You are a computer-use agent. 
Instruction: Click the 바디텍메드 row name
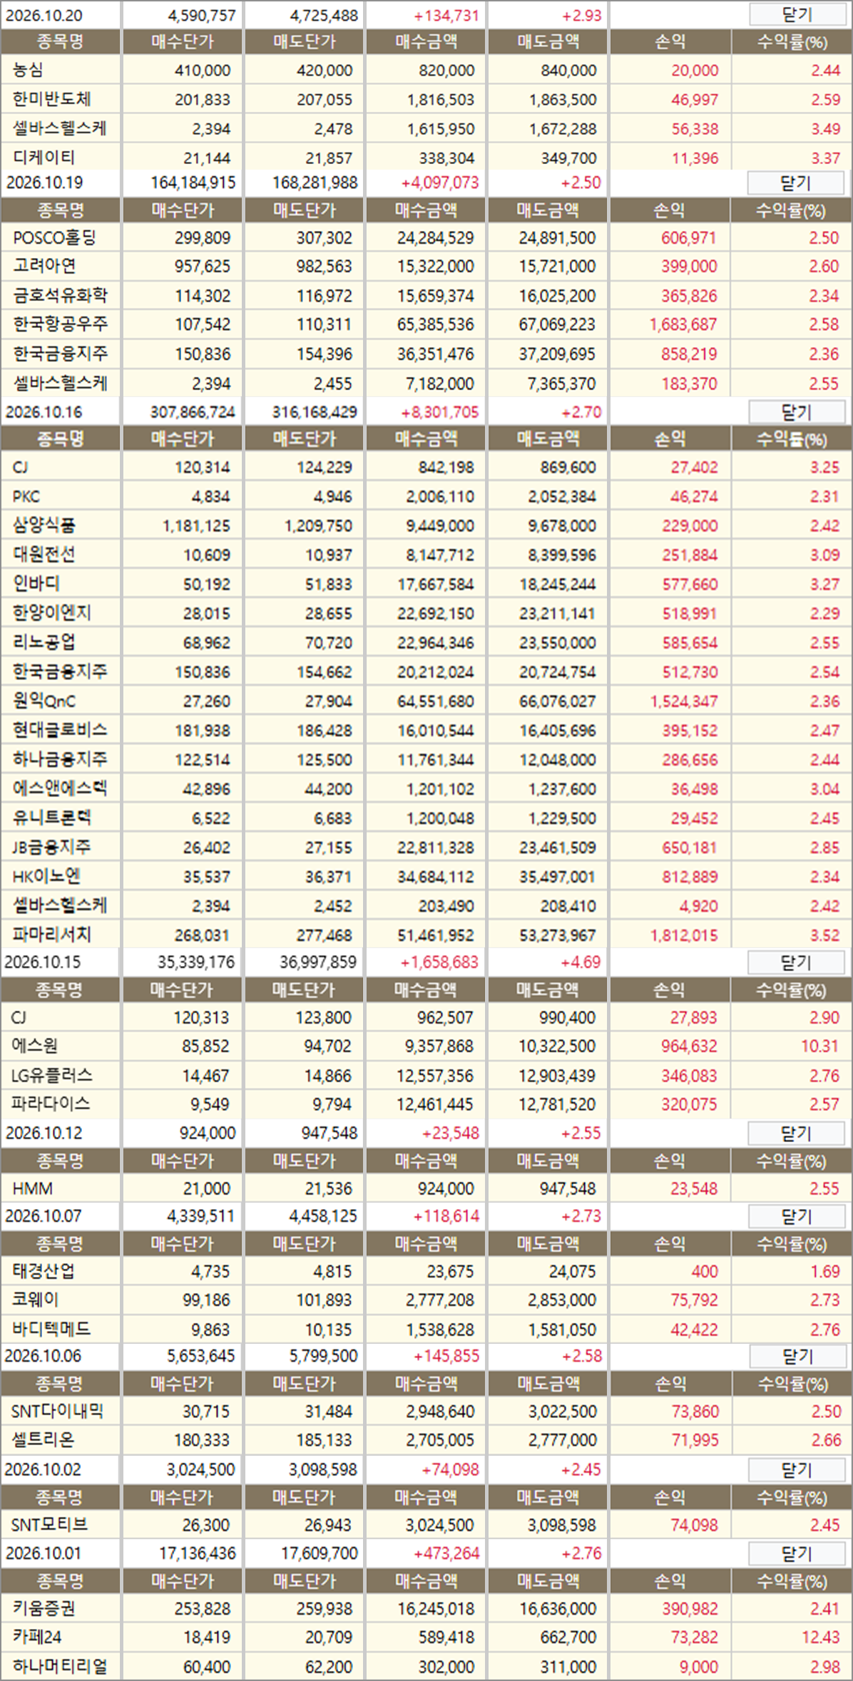[x=51, y=1329]
